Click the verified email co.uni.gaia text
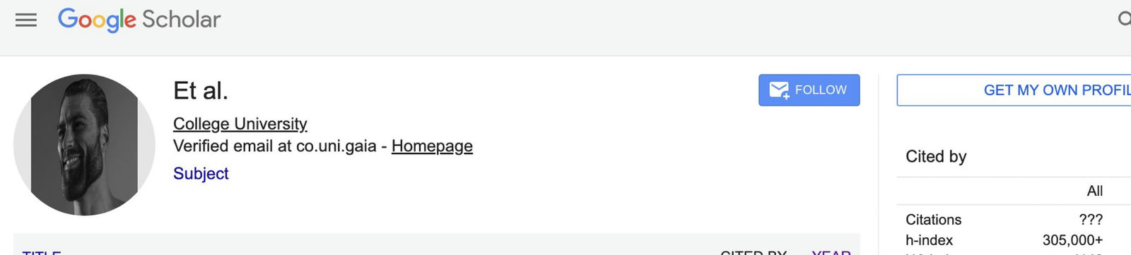Screen dimensions: 1131x255 pyautogui.click(x=336, y=146)
